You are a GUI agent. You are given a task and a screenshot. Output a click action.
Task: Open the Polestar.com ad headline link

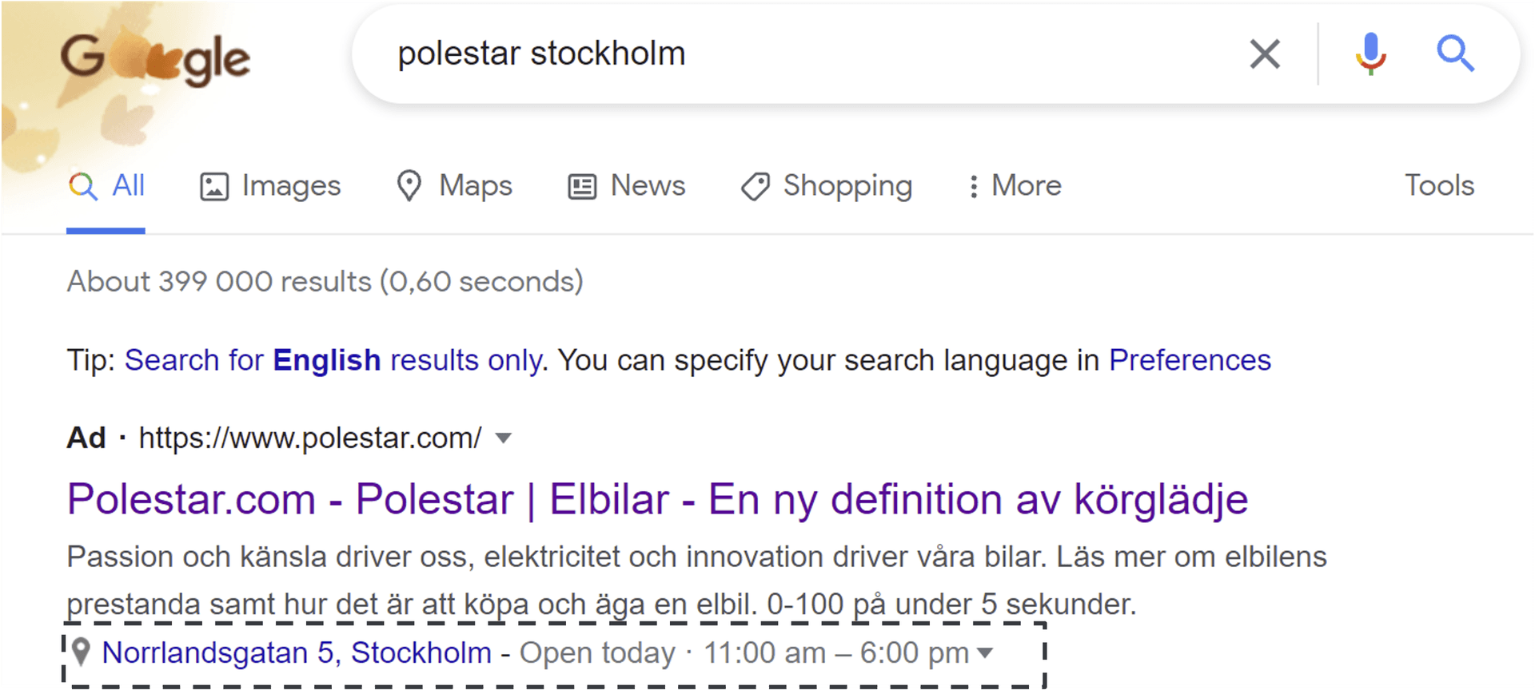click(657, 500)
